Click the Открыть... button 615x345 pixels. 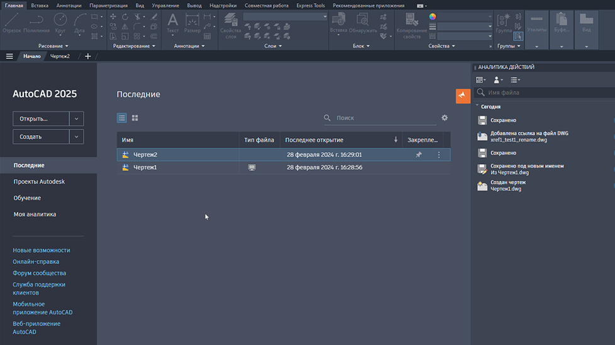(41, 119)
